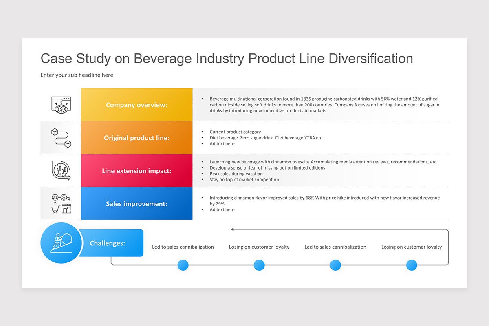The width and height of the screenshot is (489, 326).
Task: Click second 'Led to sales cannibalization' label
Action: tap(335, 247)
